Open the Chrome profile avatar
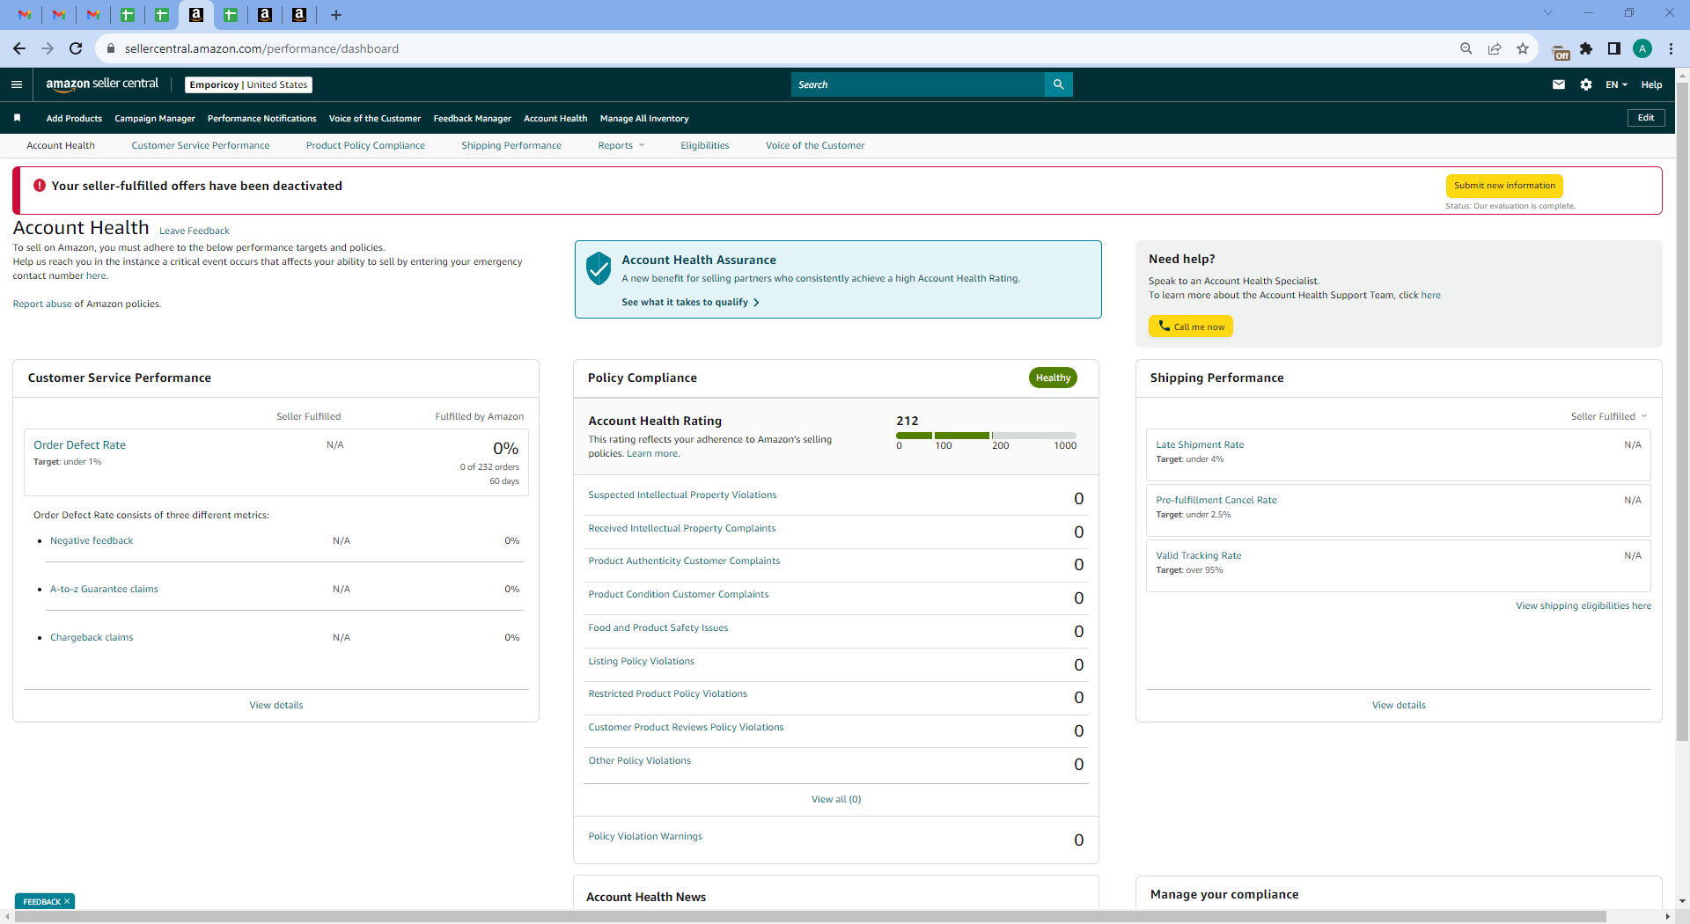This screenshot has width=1690, height=924. click(1642, 48)
